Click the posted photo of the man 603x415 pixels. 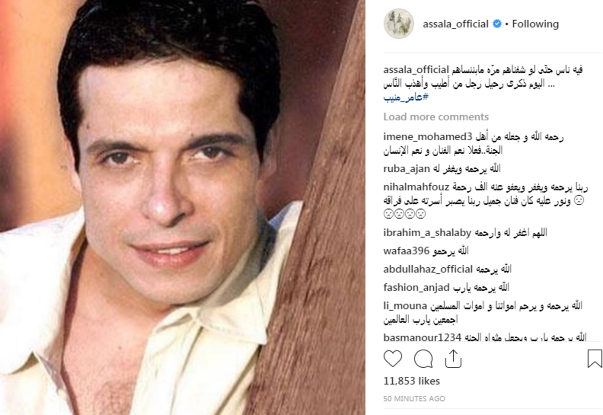(182, 207)
